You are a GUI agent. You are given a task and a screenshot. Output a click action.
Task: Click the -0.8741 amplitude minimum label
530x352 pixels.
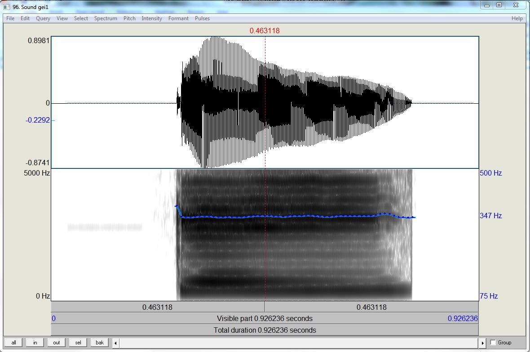click(38, 163)
